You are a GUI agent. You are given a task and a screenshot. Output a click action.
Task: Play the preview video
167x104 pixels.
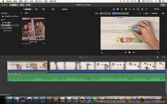tap(129, 52)
